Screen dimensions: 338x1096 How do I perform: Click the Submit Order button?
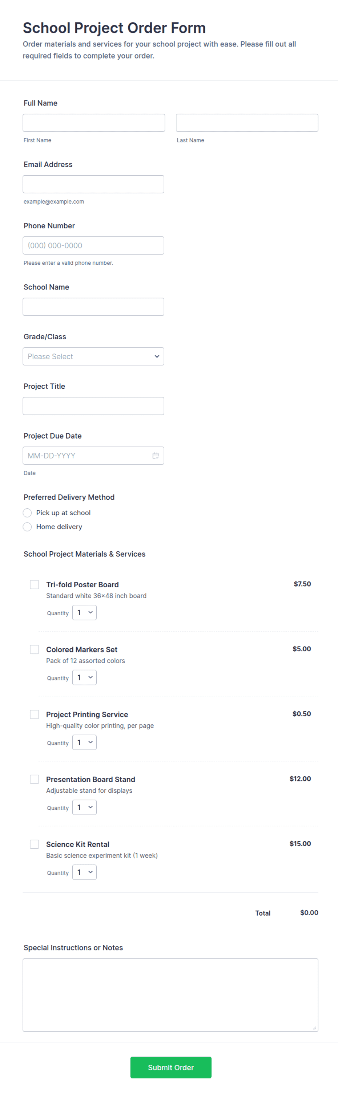pos(171,1068)
